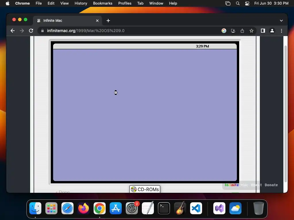Open Terminal from the Dock

coord(164,208)
